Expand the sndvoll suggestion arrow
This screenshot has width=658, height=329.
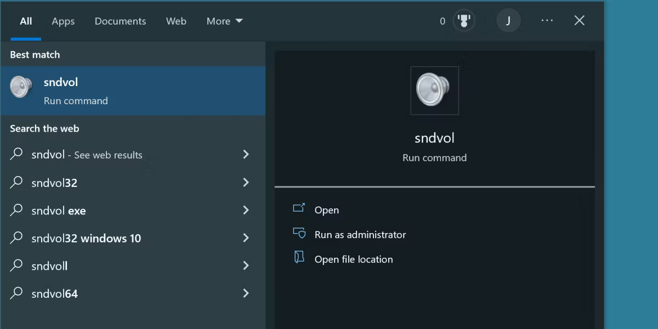tap(246, 266)
